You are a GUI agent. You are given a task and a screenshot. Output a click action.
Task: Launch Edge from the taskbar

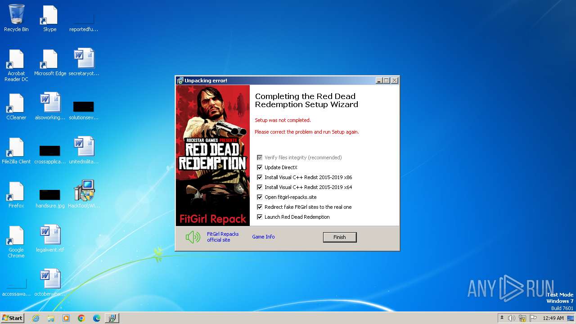tap(96, 318)
